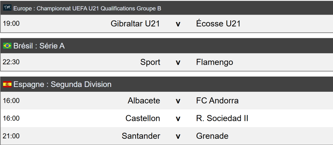Select the Castellon team name
Image resolution: width=333 pixels, height=145 pixels.
[x=143, y=118]
